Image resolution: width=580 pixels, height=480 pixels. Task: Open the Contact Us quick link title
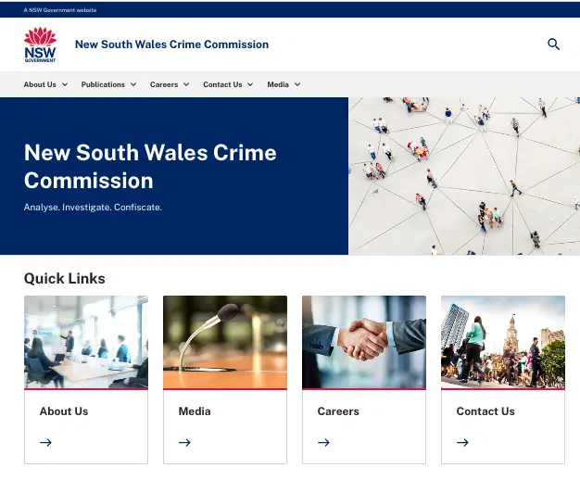[485, 411]
